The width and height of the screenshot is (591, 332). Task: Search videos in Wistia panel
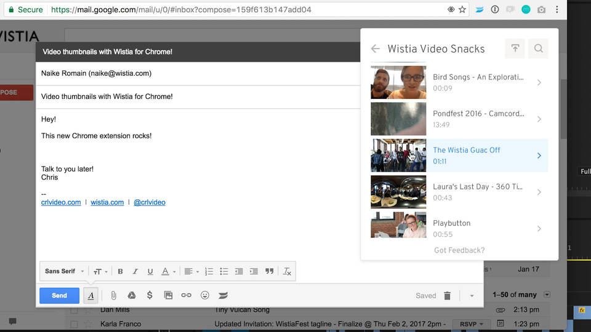[x=538, y=49]
